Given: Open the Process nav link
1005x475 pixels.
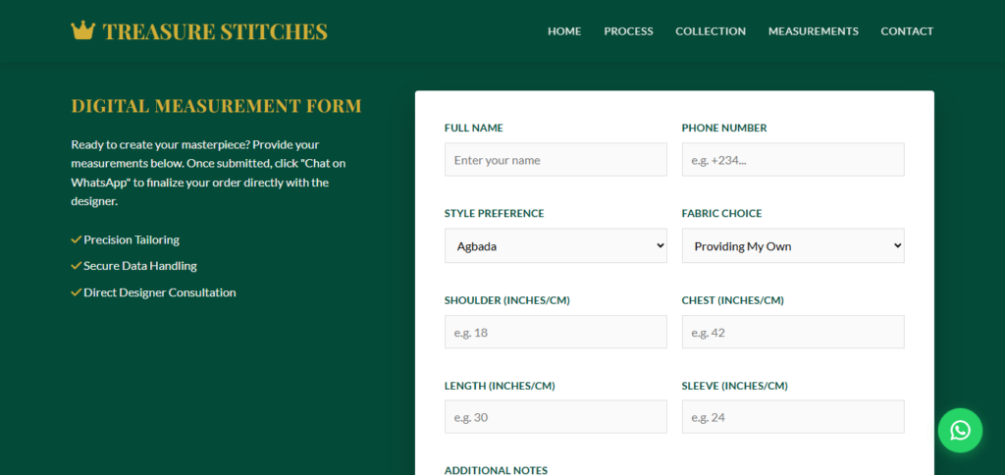Looking at the screenshot, I should [x=628, y=31].
